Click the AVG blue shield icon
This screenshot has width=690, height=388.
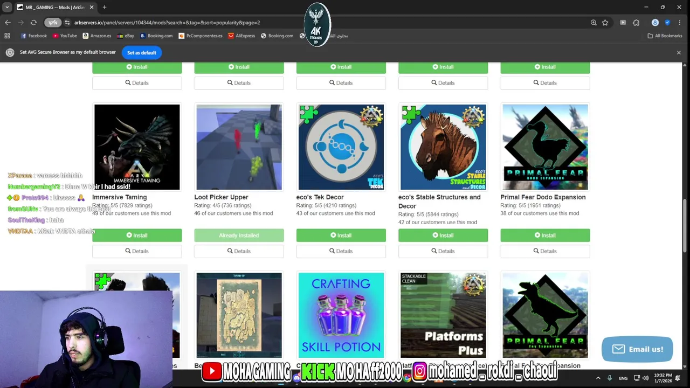coord(667,23)
